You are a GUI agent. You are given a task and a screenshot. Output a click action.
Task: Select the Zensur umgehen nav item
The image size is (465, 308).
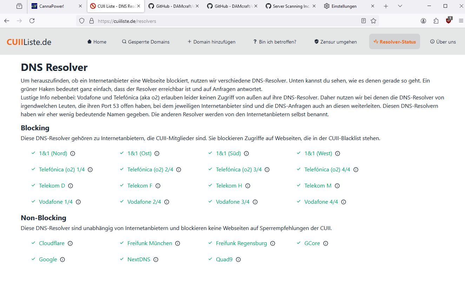[336, 42]
